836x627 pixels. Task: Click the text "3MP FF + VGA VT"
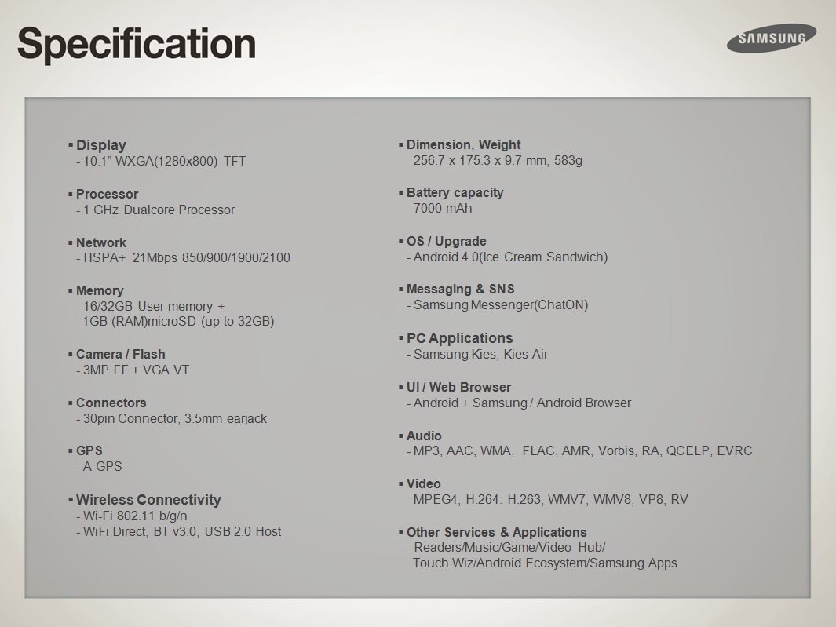(x=136, y=370)
